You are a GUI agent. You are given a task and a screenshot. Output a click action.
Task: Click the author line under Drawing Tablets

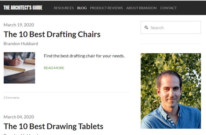tap(21, 134)
